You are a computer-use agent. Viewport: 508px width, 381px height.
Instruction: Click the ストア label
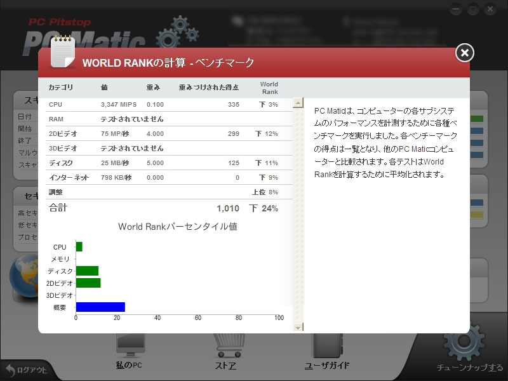(x=225, y=366)
